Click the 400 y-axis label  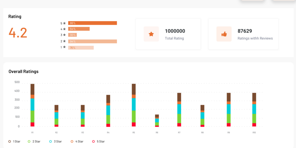pos(17,91)
